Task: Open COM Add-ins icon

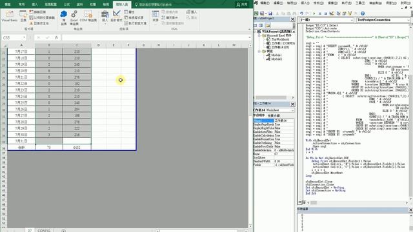Action: pyautogui.click(x=88, y=16)
